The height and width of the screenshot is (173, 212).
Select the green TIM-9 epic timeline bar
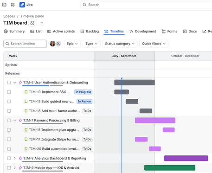(x=170, y=167)
